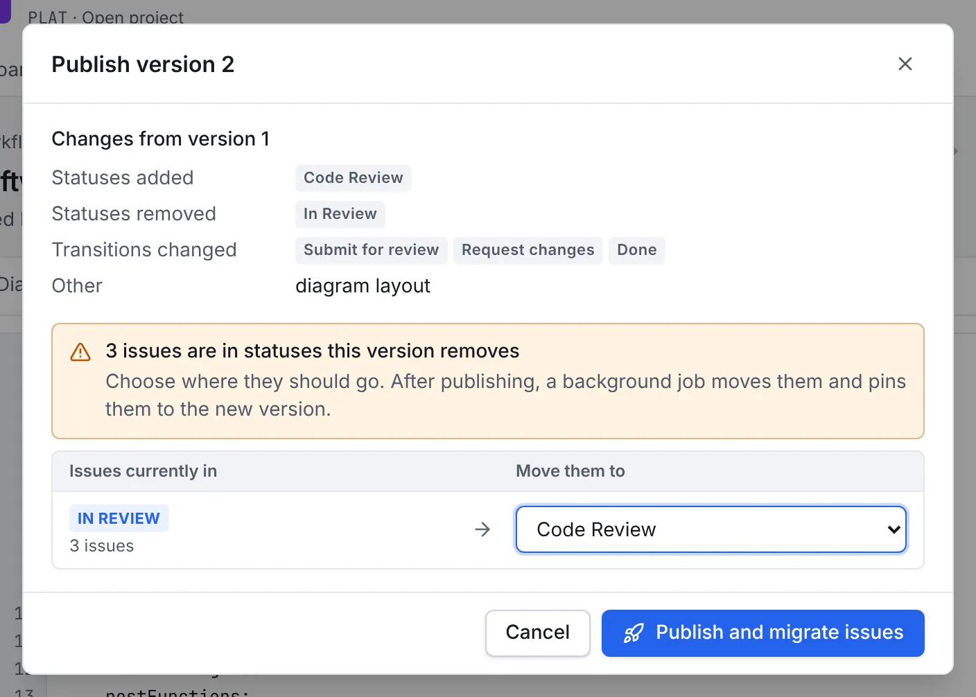Close the Publish version 2 dialog
The image size is (976, 697).
click(905, 64)
